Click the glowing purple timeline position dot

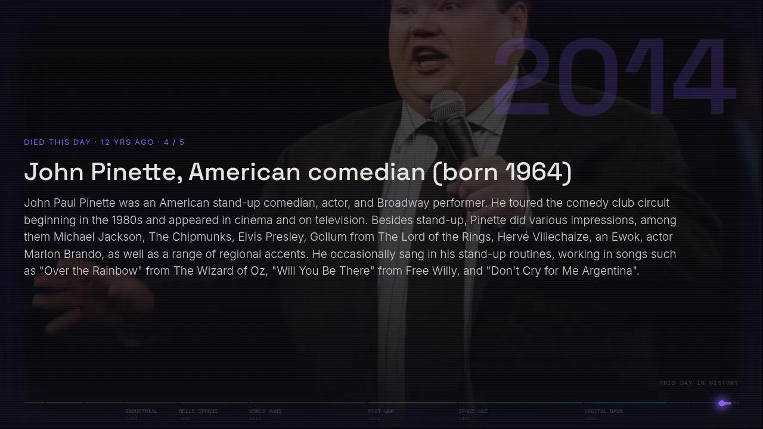(722, 403)
